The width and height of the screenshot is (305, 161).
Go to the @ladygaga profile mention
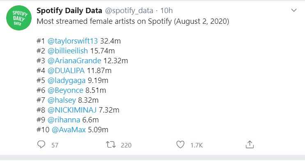point(67,80)
